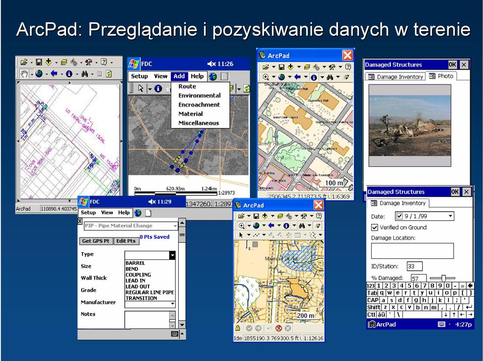The image size is (483, 361).
Task: Click the % Damaged slider handle
Action: 443,278
